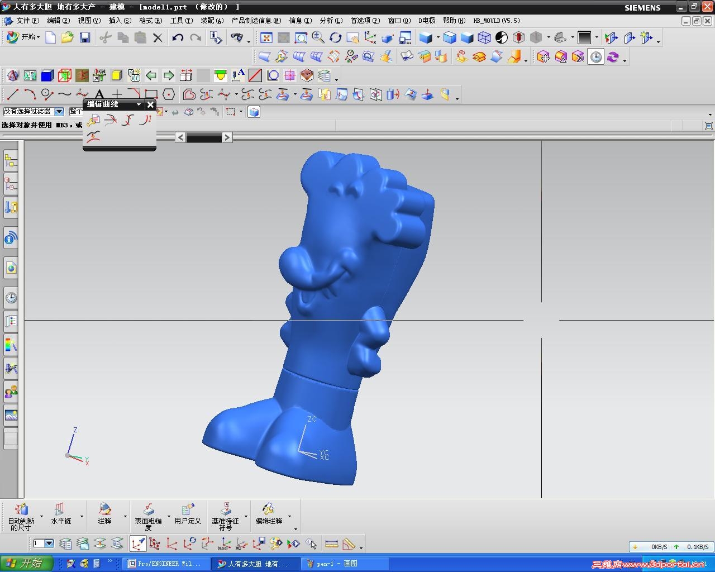Switch to pen-1 画图 taskbar window

coord(345,564)
